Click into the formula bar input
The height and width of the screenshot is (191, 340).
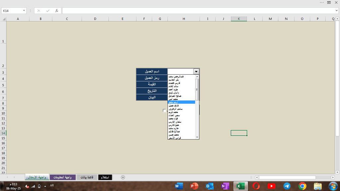click(199, 11)
